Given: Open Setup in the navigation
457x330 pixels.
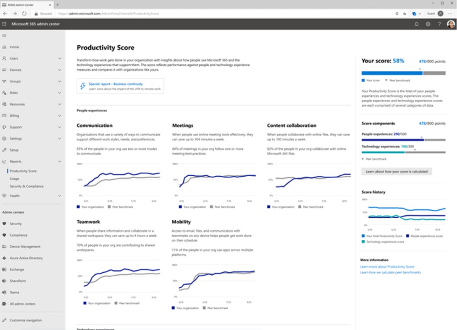Looking at the screenshot, I should pos(14,150).
